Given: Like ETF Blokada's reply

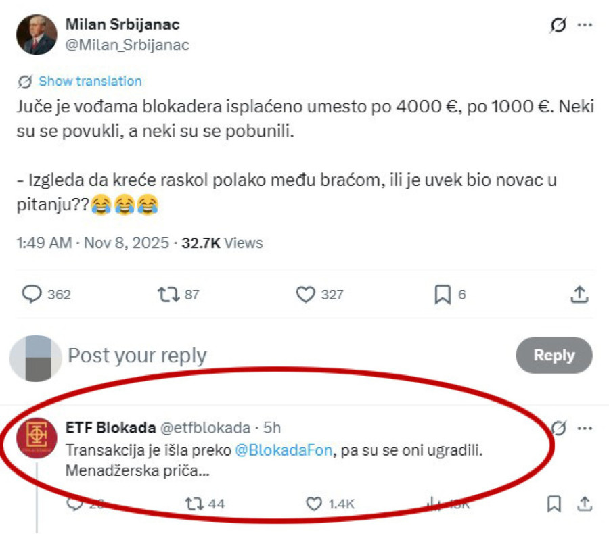Looking at the screenshot, I should [313, 503].
